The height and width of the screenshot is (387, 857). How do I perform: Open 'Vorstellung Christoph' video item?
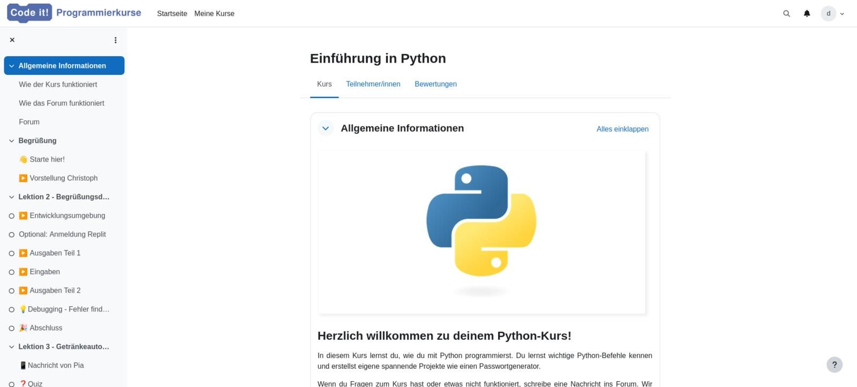[x=58, y=178]
